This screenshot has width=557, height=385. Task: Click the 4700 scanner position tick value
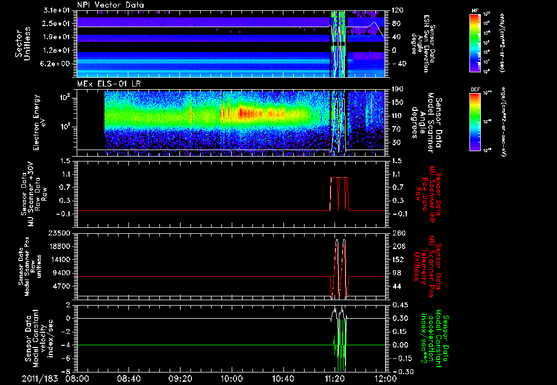click(x=62, y=286)
